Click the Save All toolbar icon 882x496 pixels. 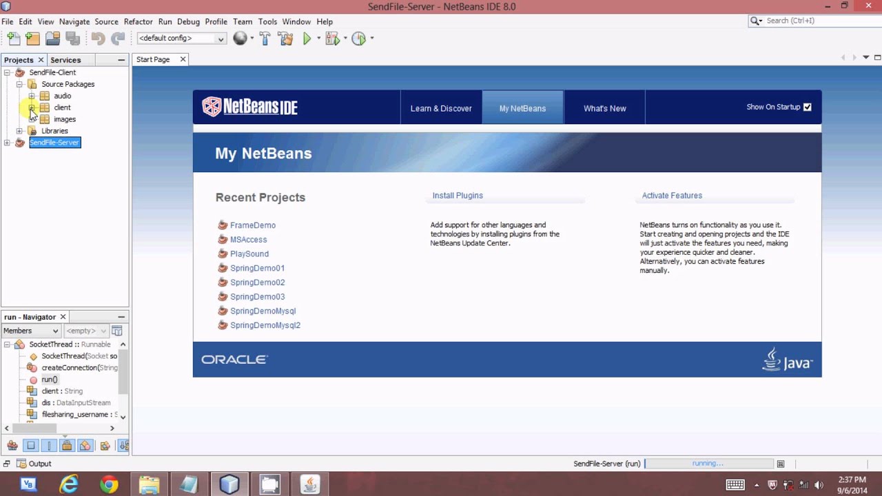coord(72,39)
